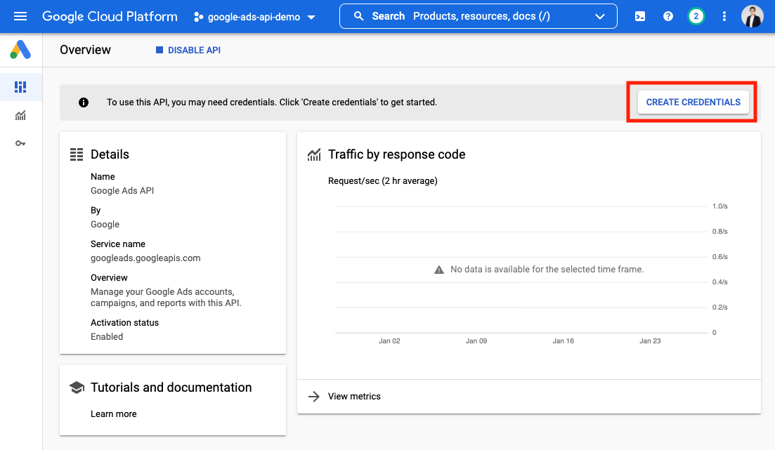Click the Request/sec (2 hr average) label
The width and height of the screenshot is (775, 450).
tap(382, 181)
